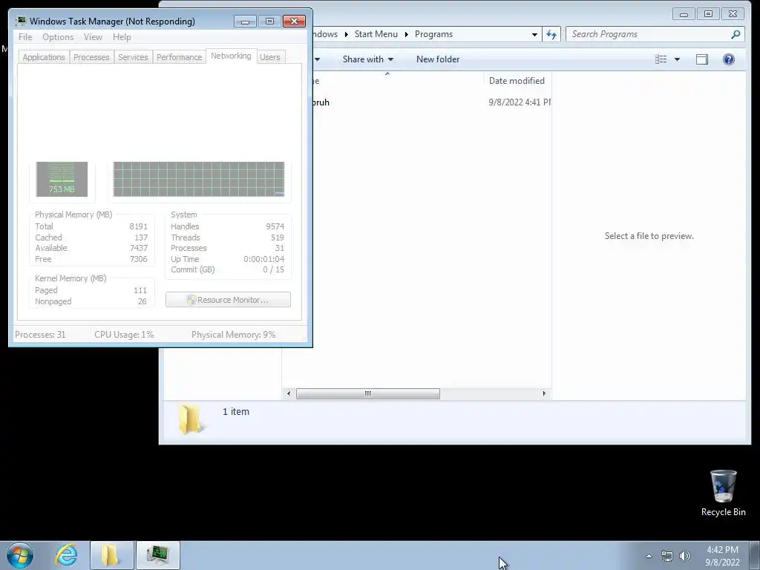Click the refresh button beside address bar
This screenshot has width=760, height=570.
[551, 34]
